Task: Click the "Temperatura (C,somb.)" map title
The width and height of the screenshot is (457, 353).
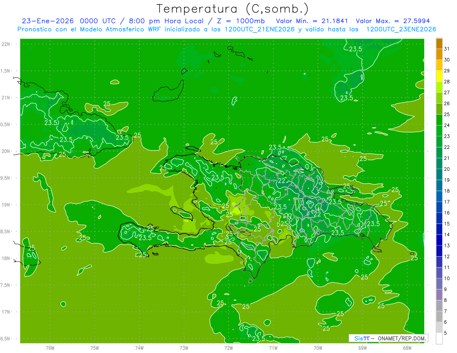Action: click(233, 9)
